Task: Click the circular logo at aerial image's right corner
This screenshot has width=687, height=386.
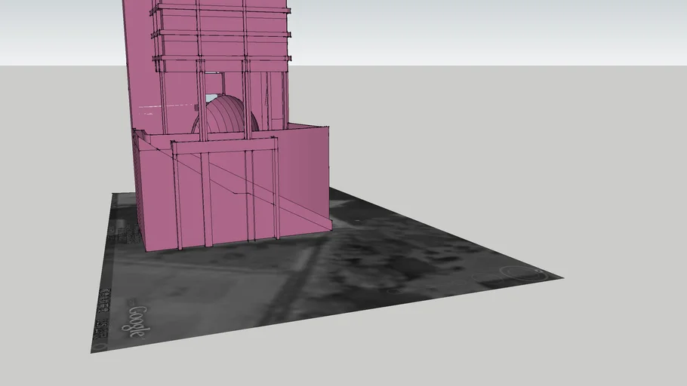Action: [x=519, y=273]
